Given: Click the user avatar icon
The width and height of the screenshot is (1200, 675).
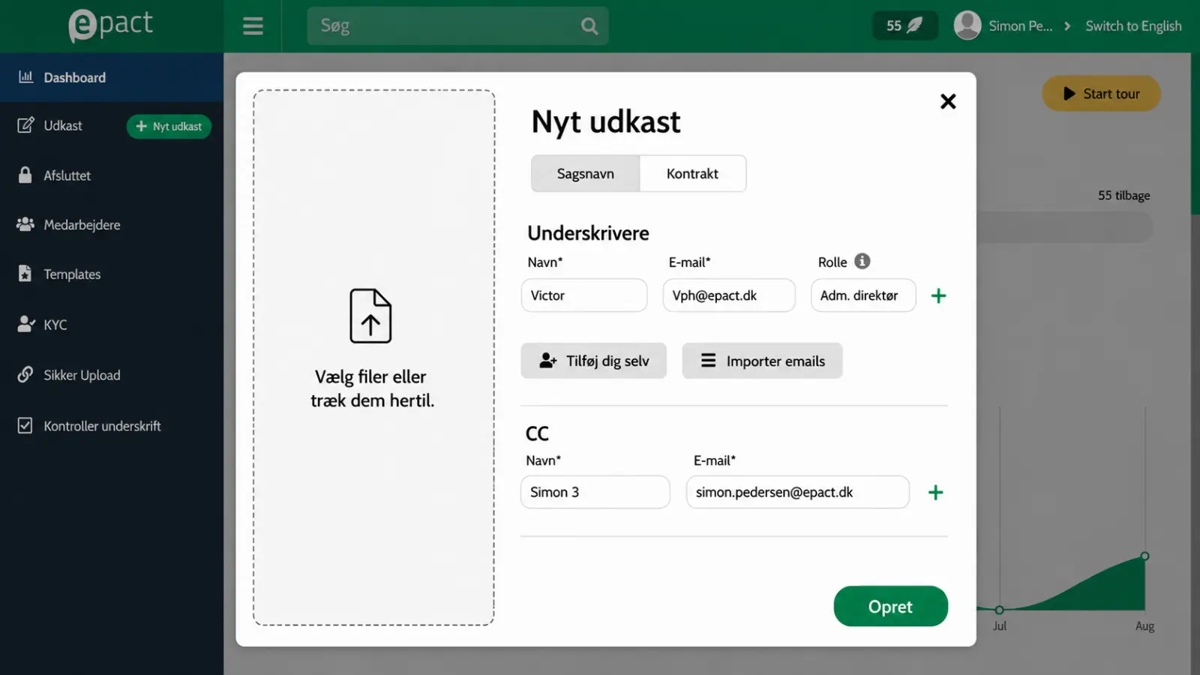Looking at the screenshot, I should [967, 25].
